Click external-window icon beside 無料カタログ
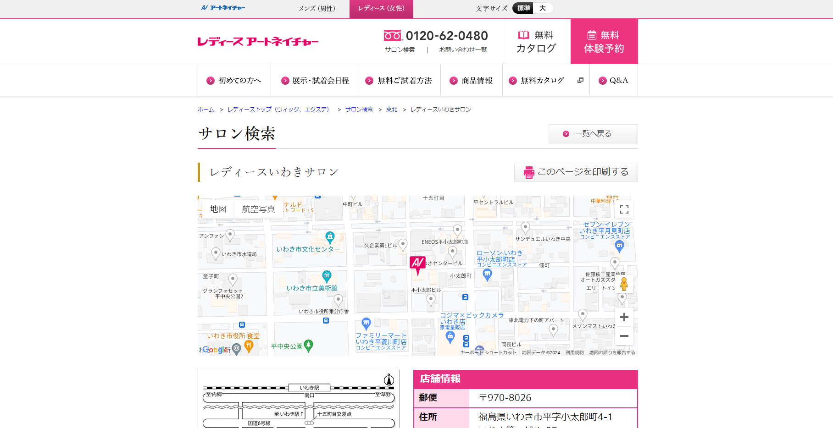 click(x=580, y=80)
